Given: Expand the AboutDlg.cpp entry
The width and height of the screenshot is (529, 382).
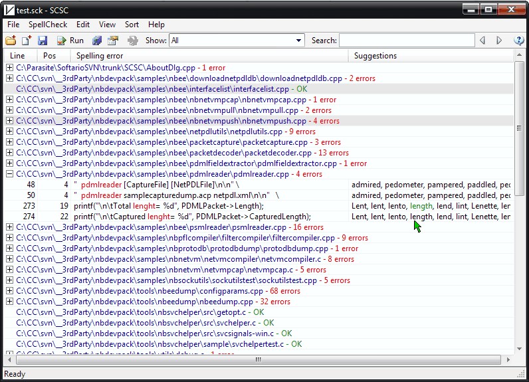Looking at the screenshot, I should [x=10, y=68].
